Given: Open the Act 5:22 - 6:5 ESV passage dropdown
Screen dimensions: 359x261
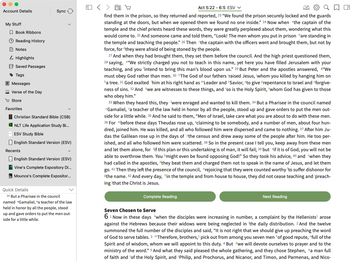Looking at the screenshot, I should coord(219,8).
